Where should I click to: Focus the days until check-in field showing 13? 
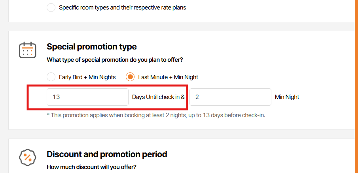pos(87,97)
